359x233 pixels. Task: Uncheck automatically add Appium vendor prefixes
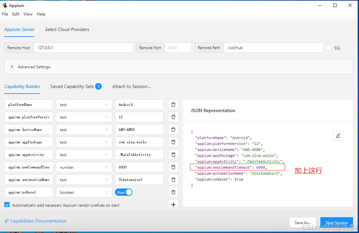click(x=7, y=205)
